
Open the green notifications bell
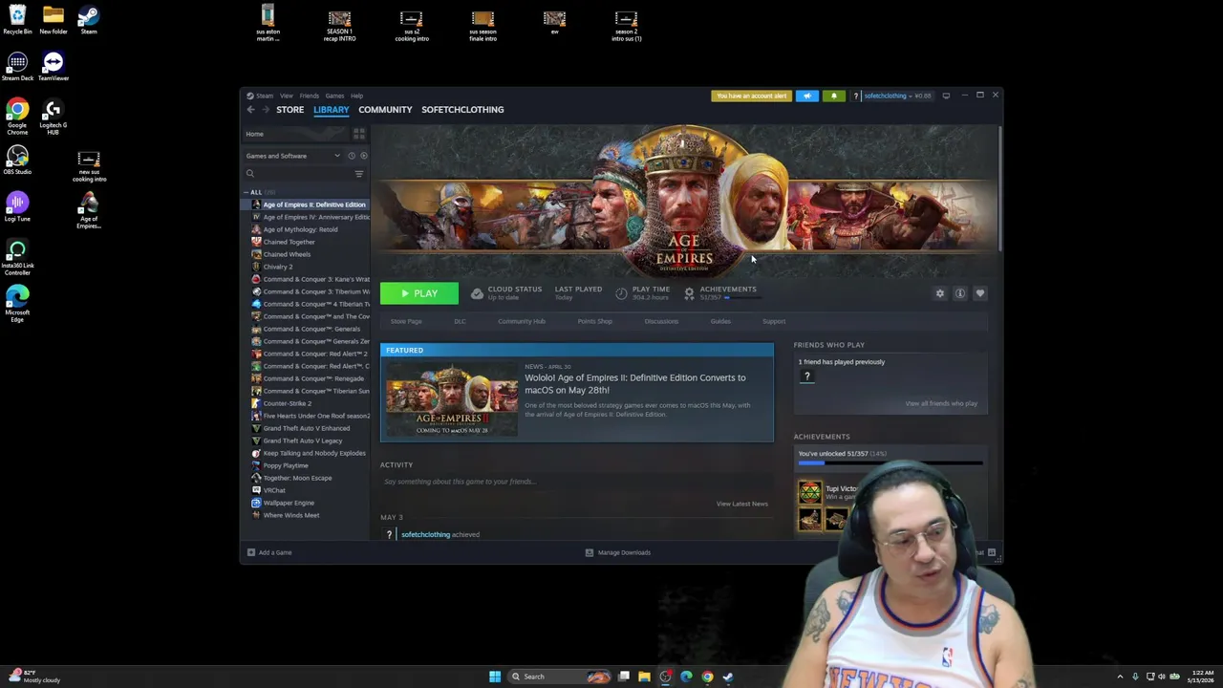(834, 96)
